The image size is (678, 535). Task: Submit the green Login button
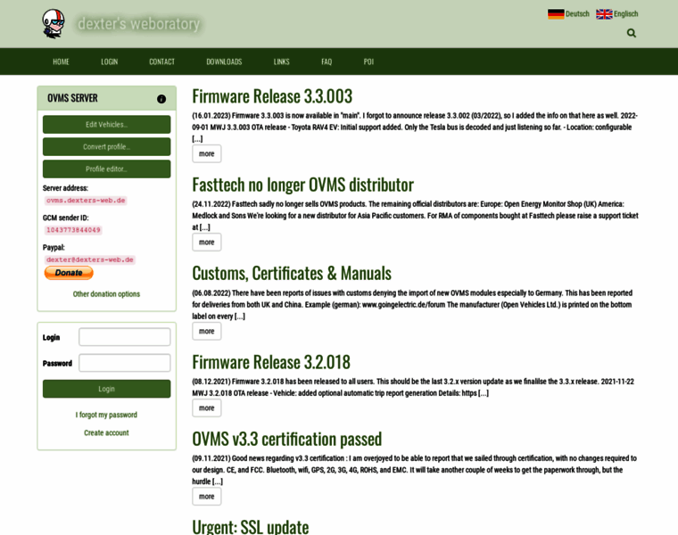coord(107,389)
